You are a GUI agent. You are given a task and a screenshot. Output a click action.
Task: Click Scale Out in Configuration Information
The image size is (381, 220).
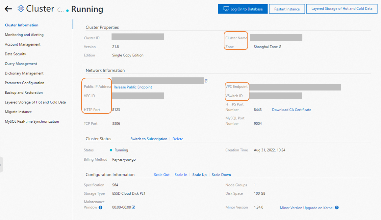162,174
